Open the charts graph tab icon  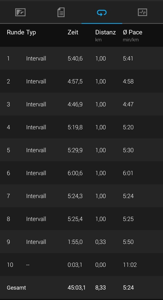pos(142,12)
